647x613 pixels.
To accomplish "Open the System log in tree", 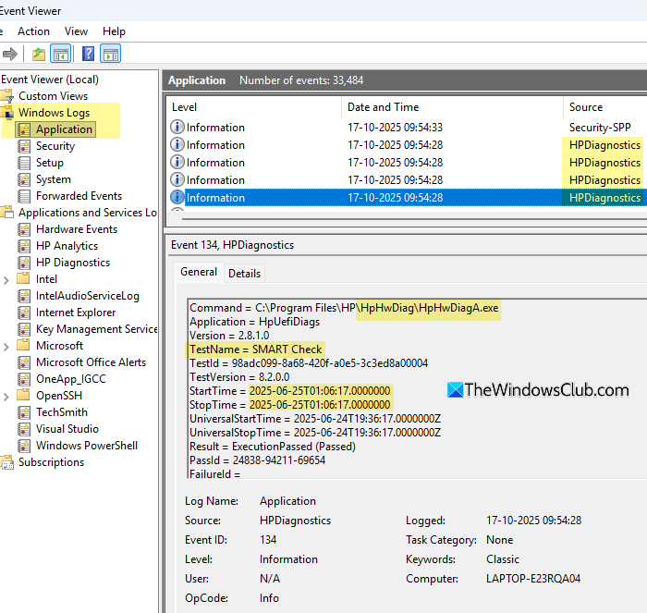I will pyautogui.click(x=54, y=179).
